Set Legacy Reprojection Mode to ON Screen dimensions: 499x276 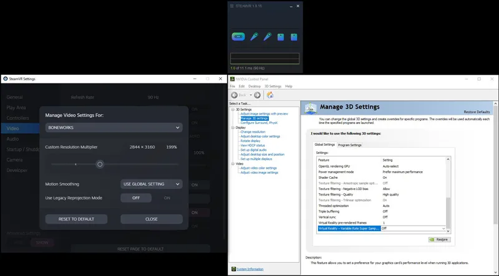167,197
